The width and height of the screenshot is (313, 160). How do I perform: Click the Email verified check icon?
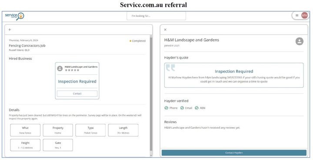(182, 108)
